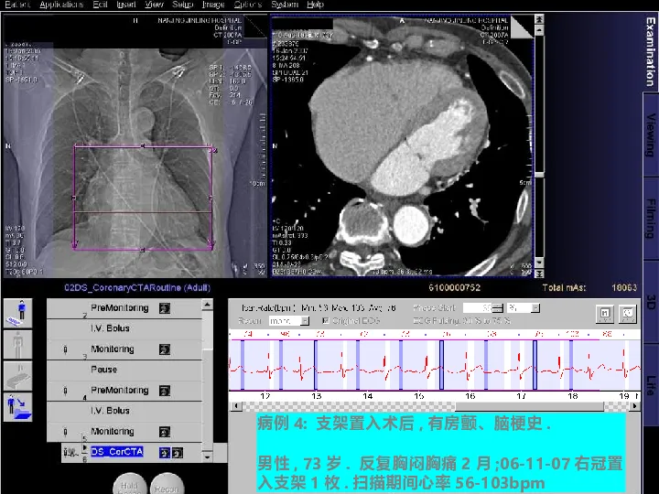The height and width of the screenshot is (494, 659).
Task: Click the grayed scanner table icon
Action: pos(18,376)
